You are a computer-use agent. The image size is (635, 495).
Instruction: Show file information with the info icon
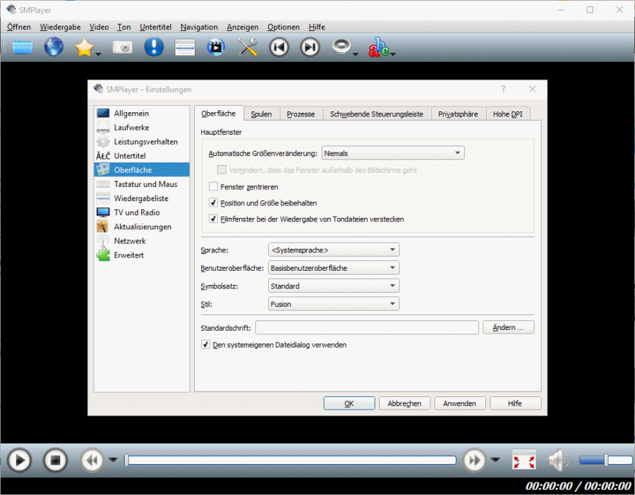[x=154, y=47]
